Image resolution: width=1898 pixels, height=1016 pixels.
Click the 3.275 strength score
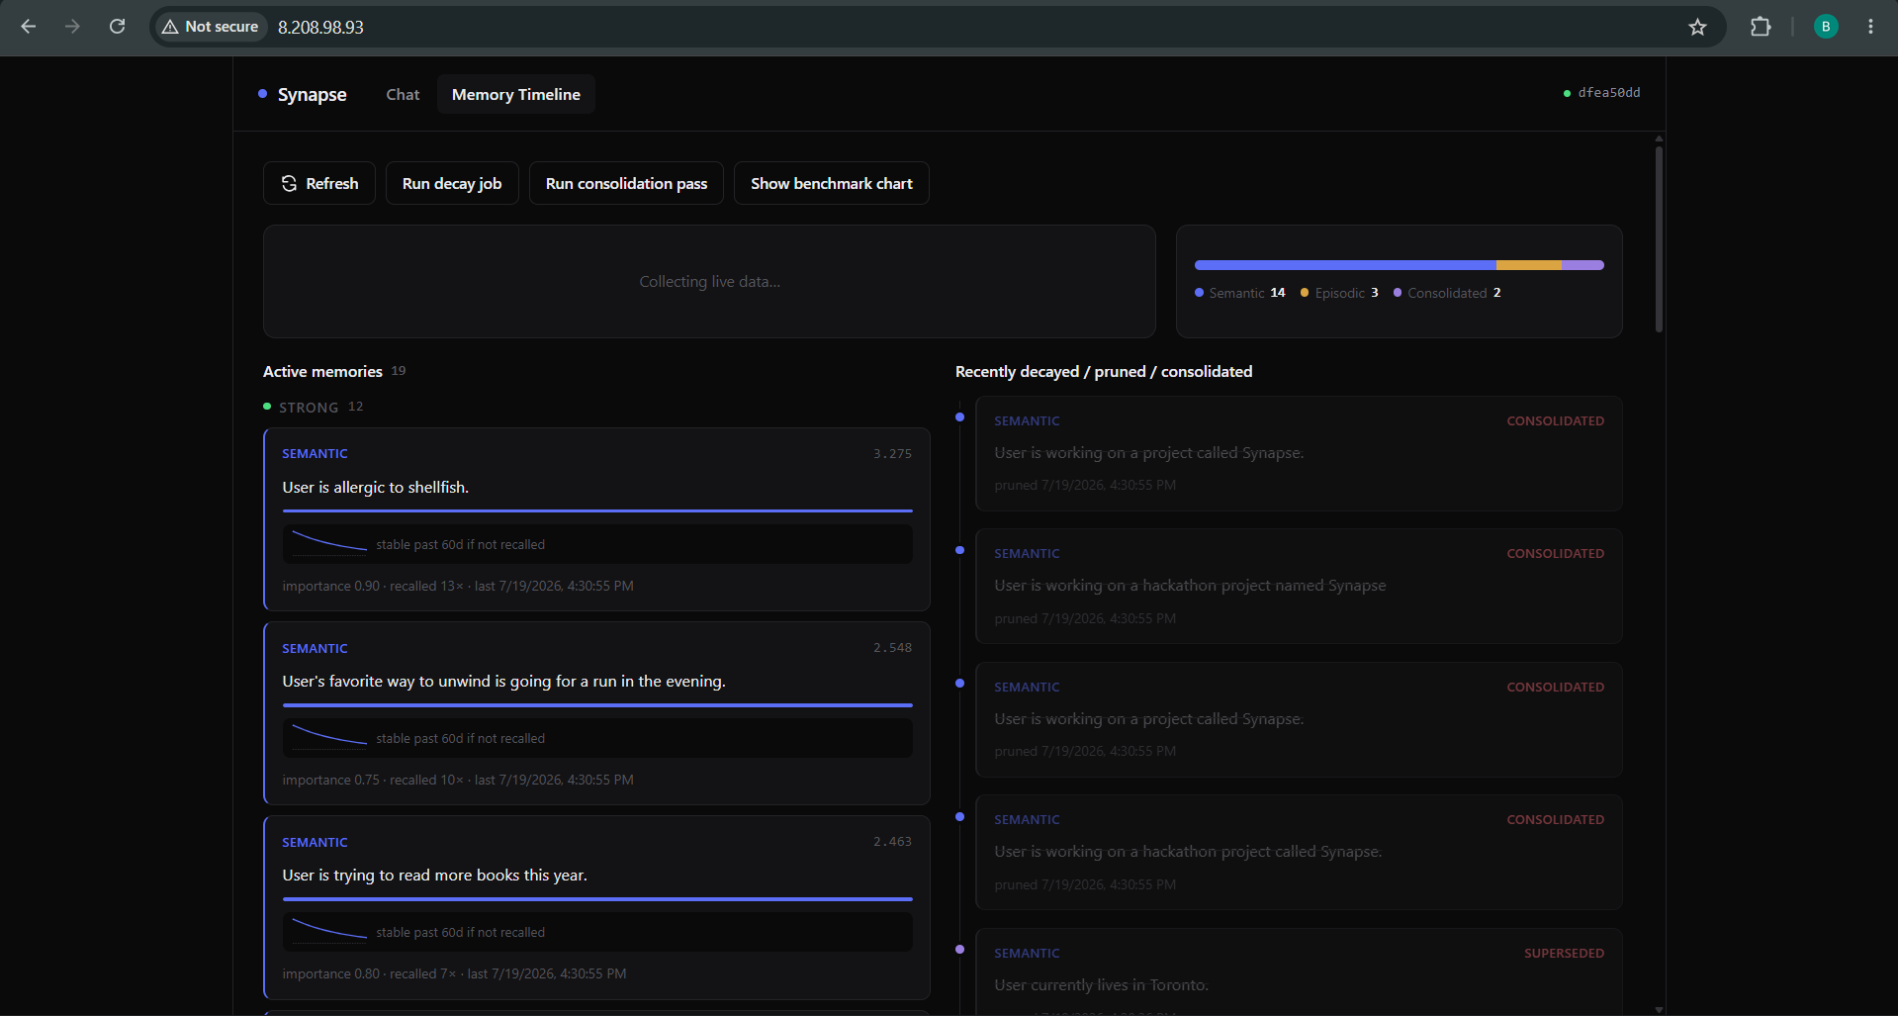coord(892,454)
